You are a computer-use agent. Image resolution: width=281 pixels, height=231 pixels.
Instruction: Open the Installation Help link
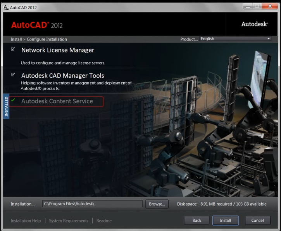[26, 221]
